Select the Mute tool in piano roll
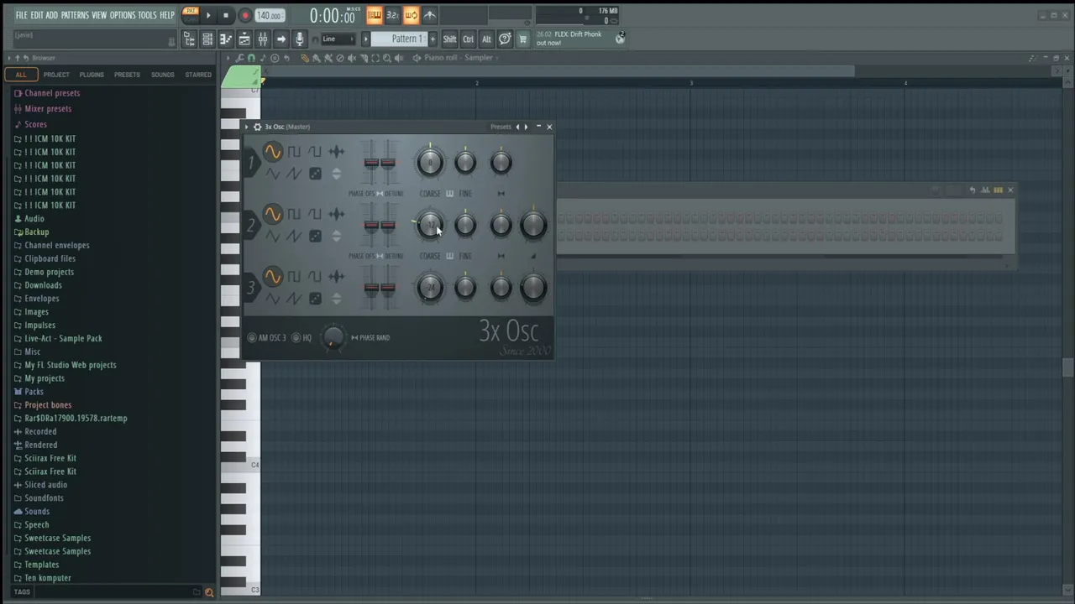The width and height of the screenshot is (1075, 604). pyautogui.click(x=352, y=58)
